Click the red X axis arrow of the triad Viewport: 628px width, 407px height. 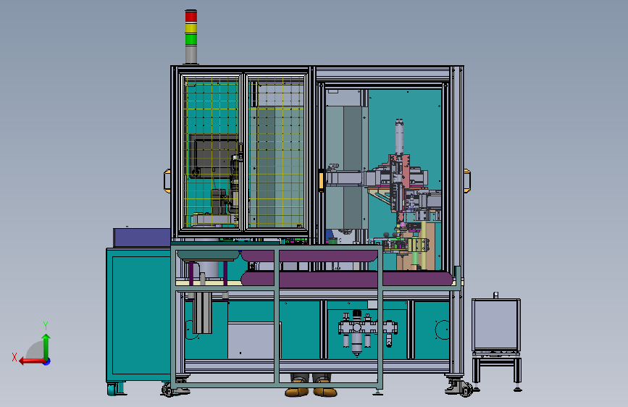(31, 361)
